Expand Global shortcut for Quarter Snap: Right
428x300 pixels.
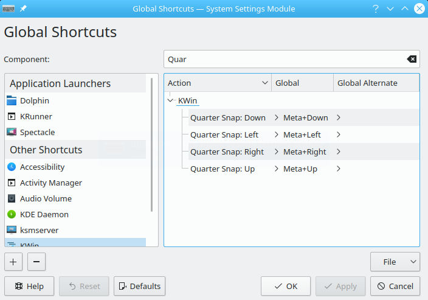tap(277, 152)
